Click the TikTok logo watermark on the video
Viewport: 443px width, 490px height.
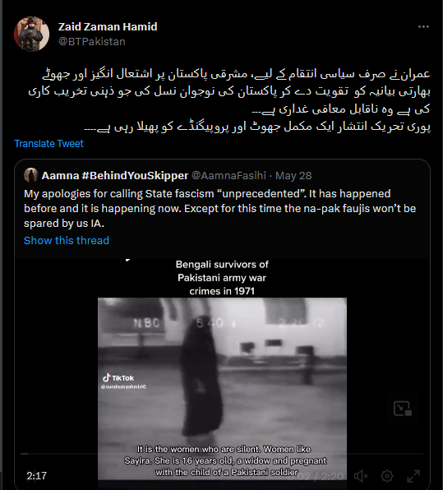(x=118, y=378)
